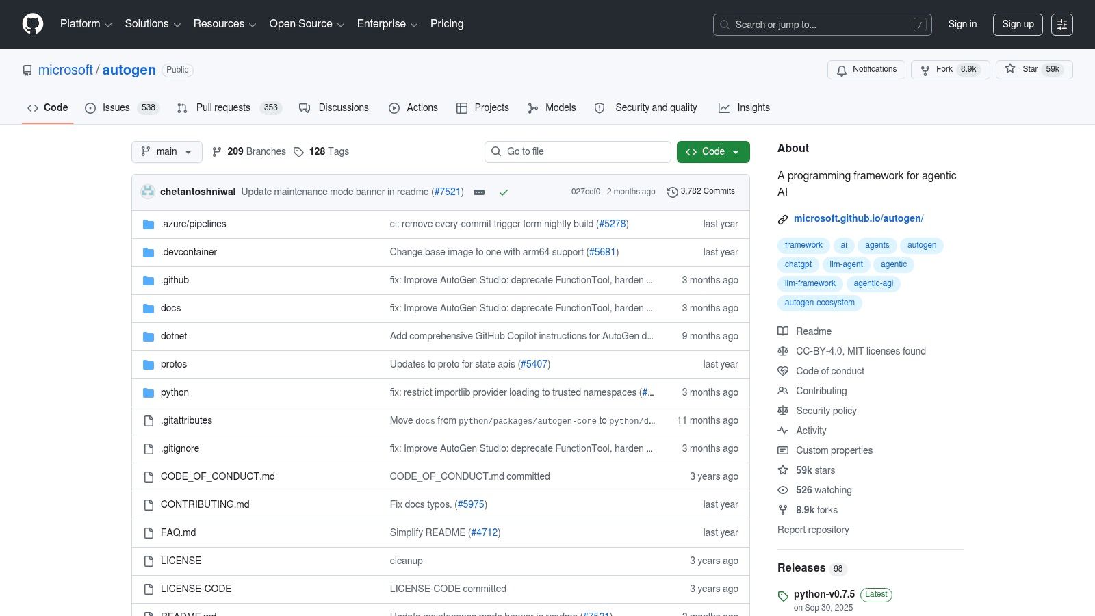The width and height of the screenshot is (1095, 616).
Task: Click the branch icon next to 209 Branches
Action: tap(217, 152)
